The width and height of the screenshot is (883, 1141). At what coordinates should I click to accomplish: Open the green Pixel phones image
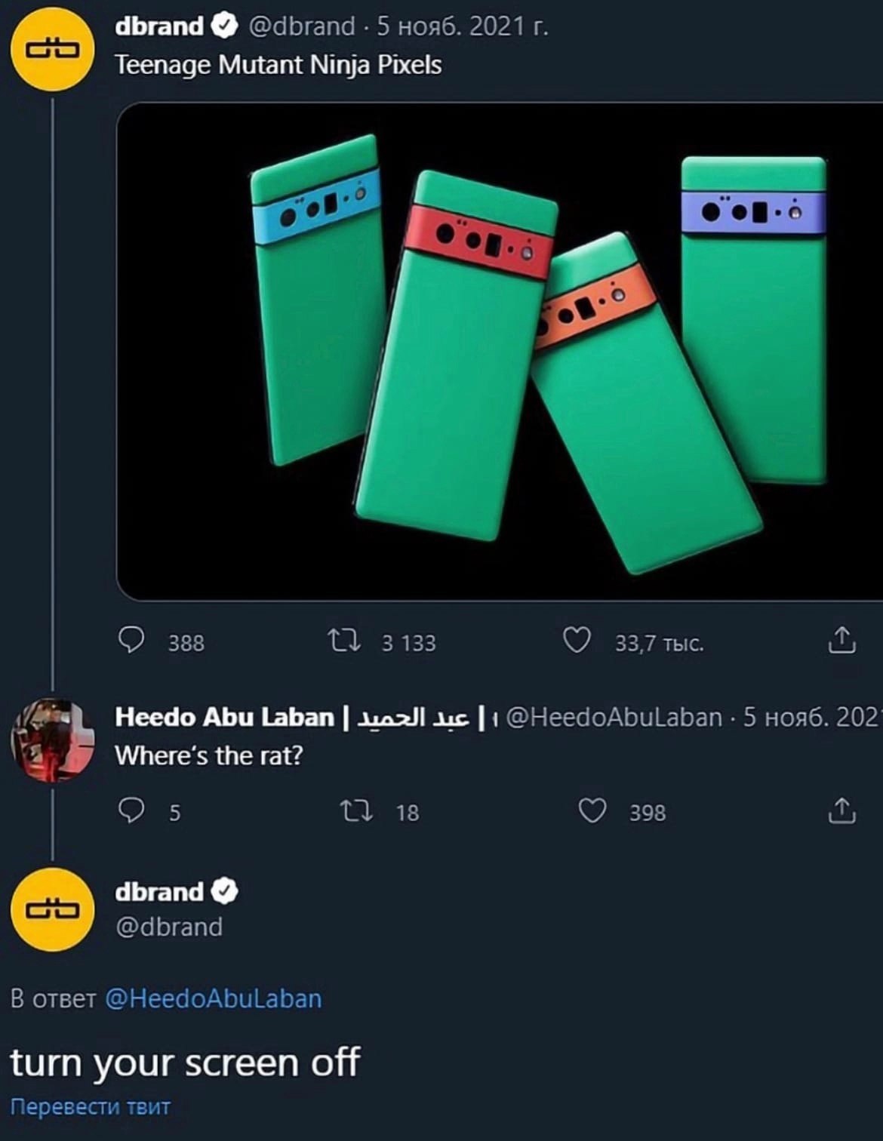coord(500,352)
